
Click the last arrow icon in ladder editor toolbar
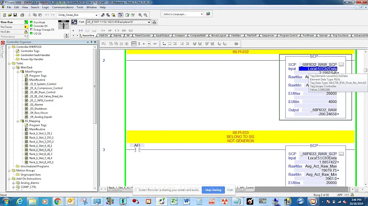pyautogui.click(x=236, y=44)
